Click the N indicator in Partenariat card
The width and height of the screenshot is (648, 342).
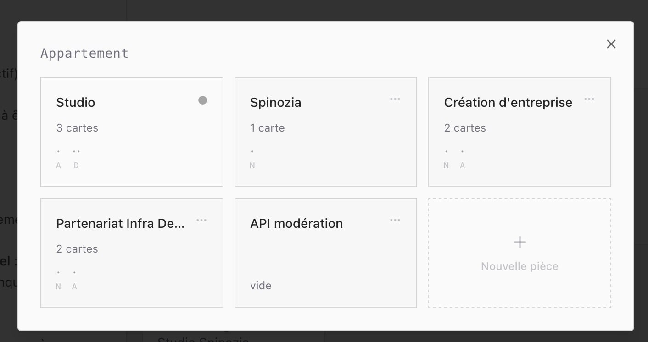pos(58,287)
